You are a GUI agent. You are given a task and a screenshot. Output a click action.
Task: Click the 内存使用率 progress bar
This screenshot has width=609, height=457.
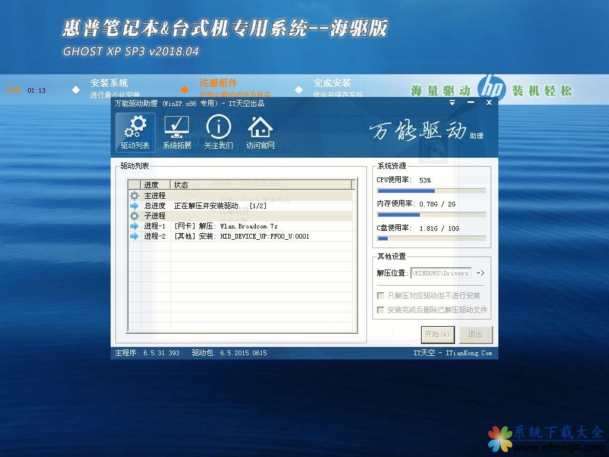click(432, 214)
